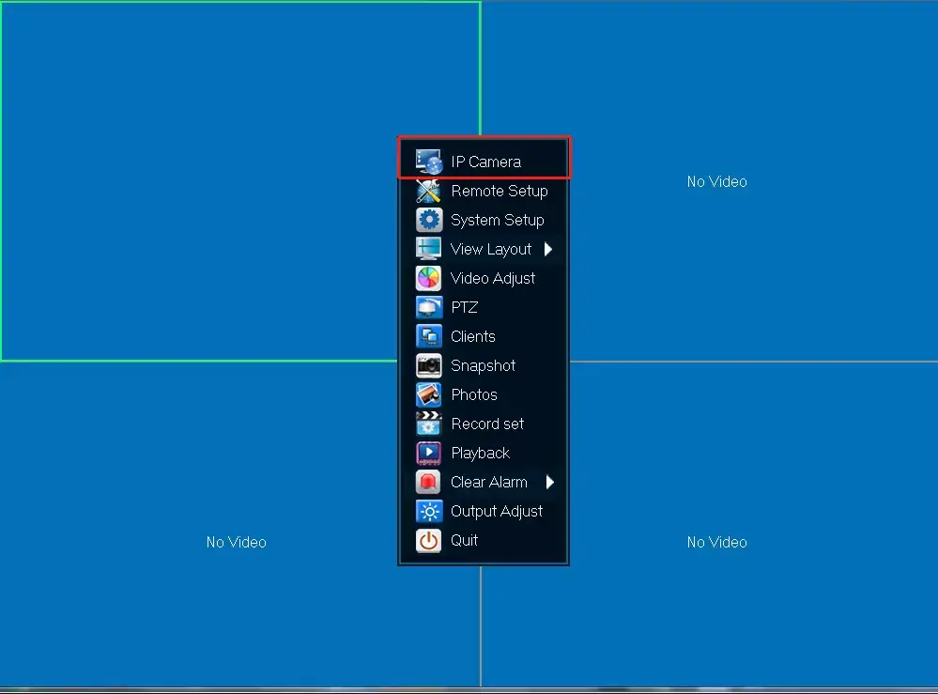Choose Remote Setup from the context menu
This screenshot has height=694, width=938.
point(484,191)
